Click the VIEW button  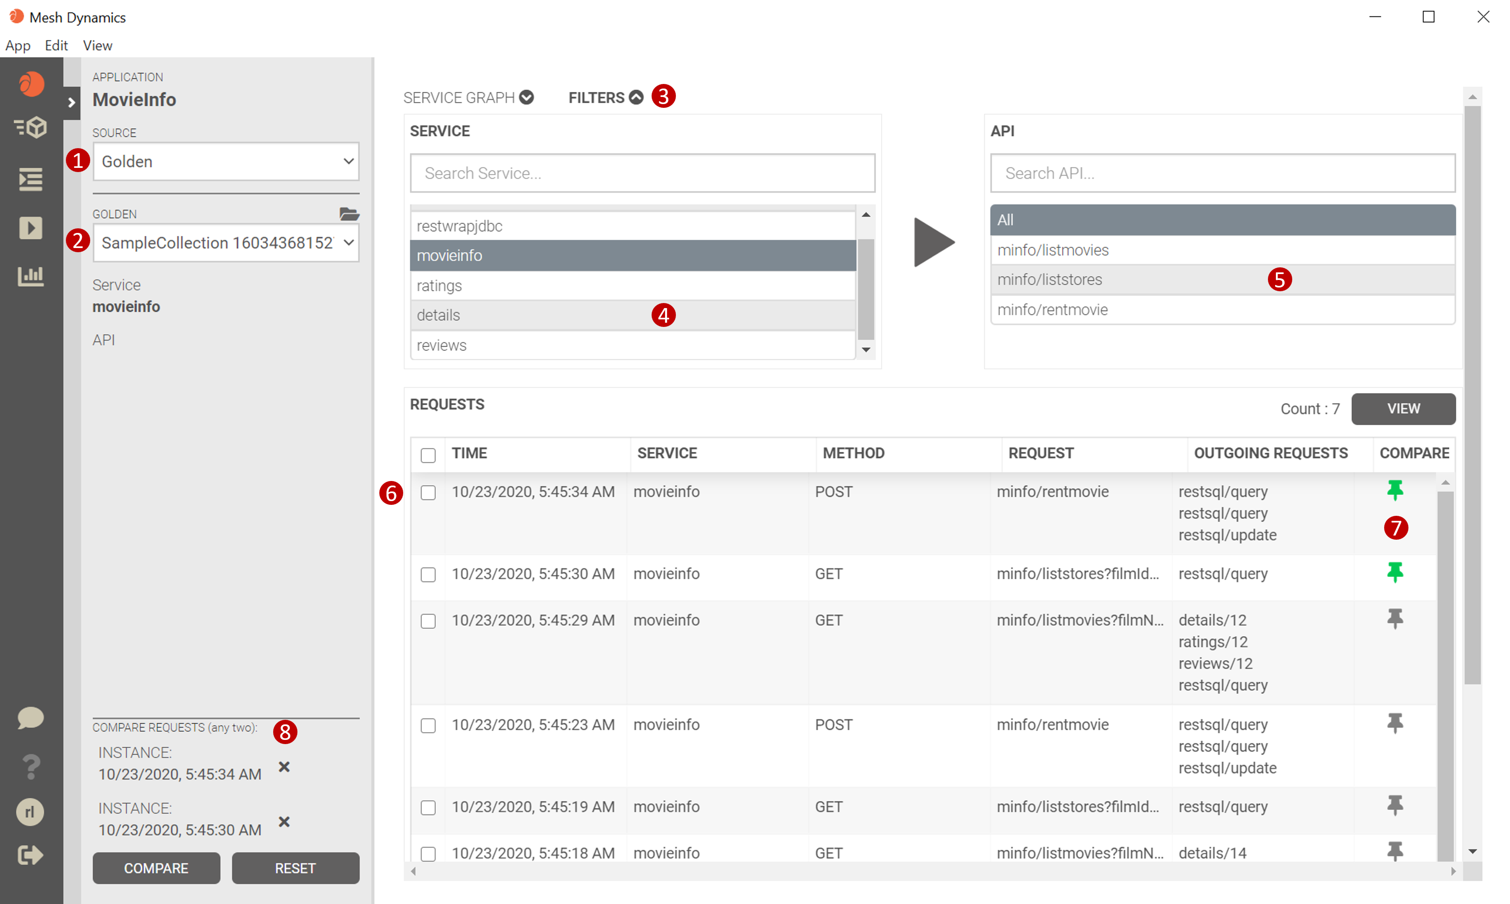click(1403, 409)
